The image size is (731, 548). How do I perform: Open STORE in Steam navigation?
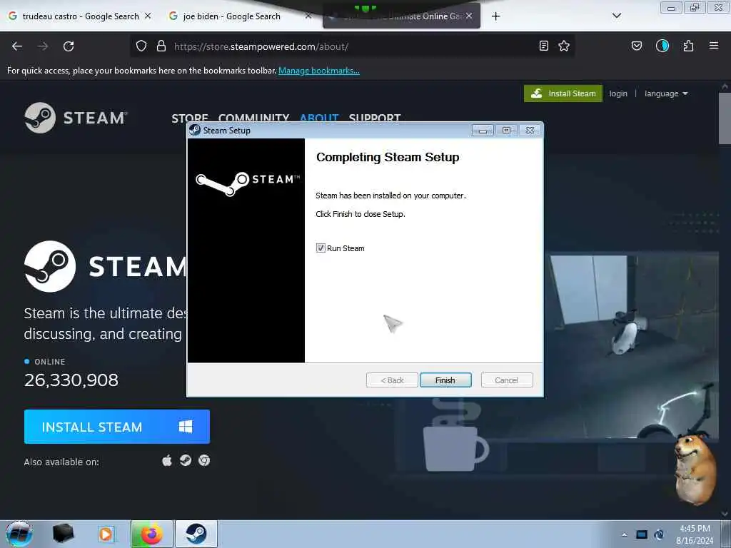(190, 118)
